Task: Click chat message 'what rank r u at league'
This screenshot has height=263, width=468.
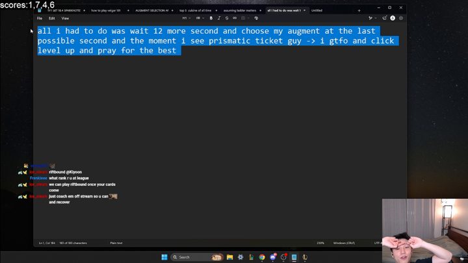Action: (x=69, y=178)
